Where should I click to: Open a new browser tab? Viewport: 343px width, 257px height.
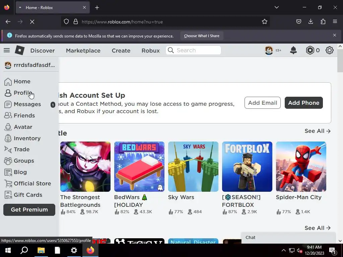(x=97, y=8)
